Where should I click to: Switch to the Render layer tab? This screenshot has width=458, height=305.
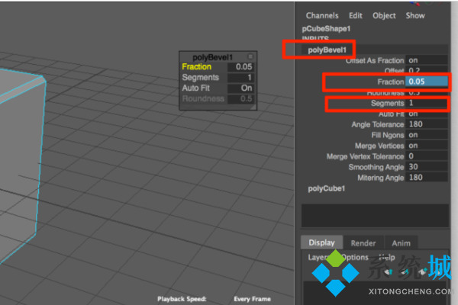tap(363, 243)
